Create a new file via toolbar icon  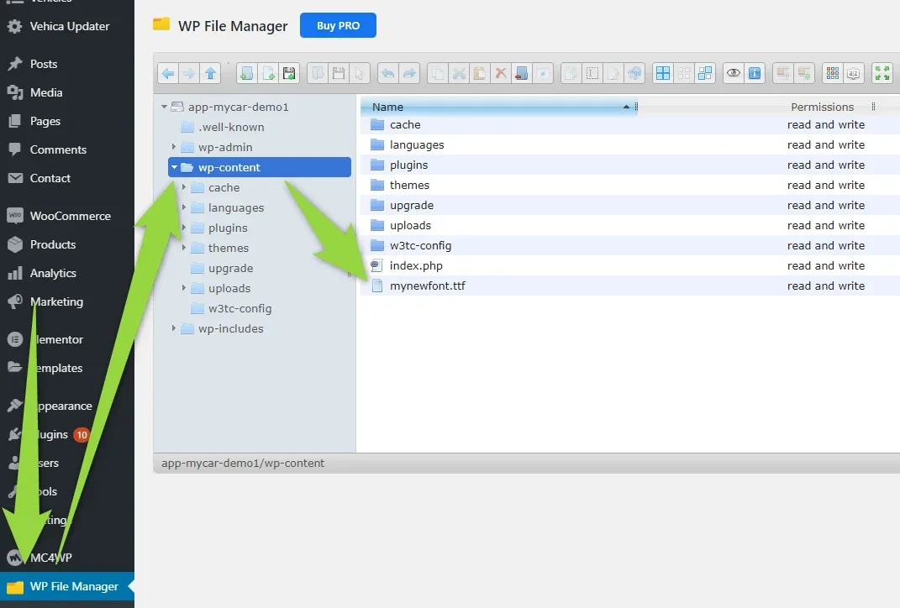pos(268,73)
